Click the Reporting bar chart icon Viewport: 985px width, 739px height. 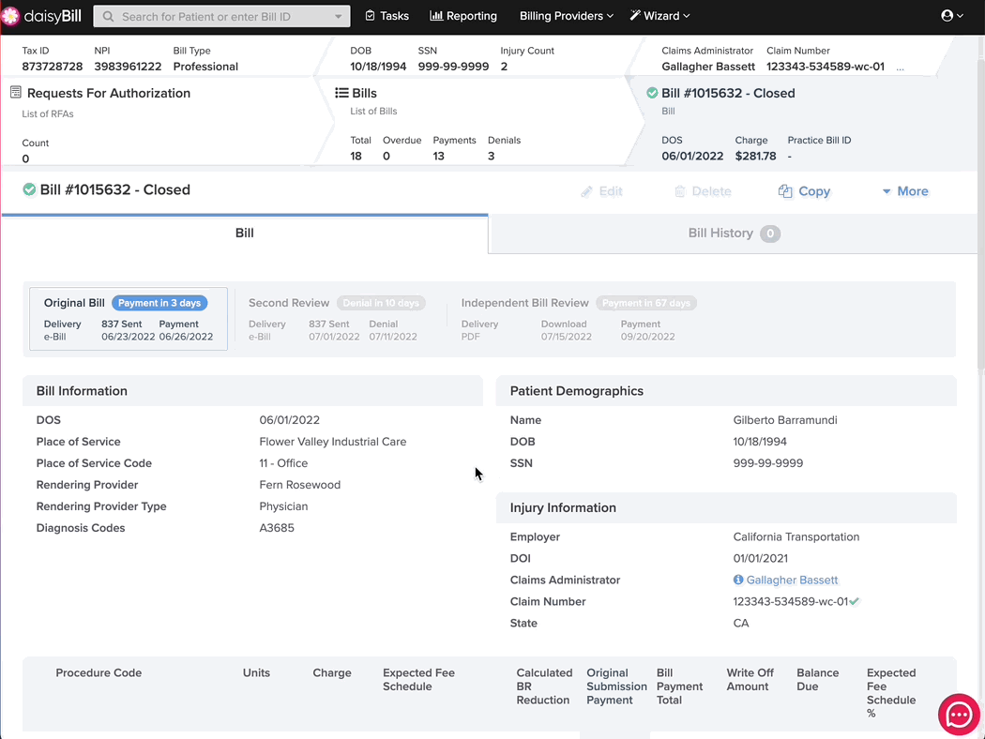pyautogui.click(x=436, y=16)
